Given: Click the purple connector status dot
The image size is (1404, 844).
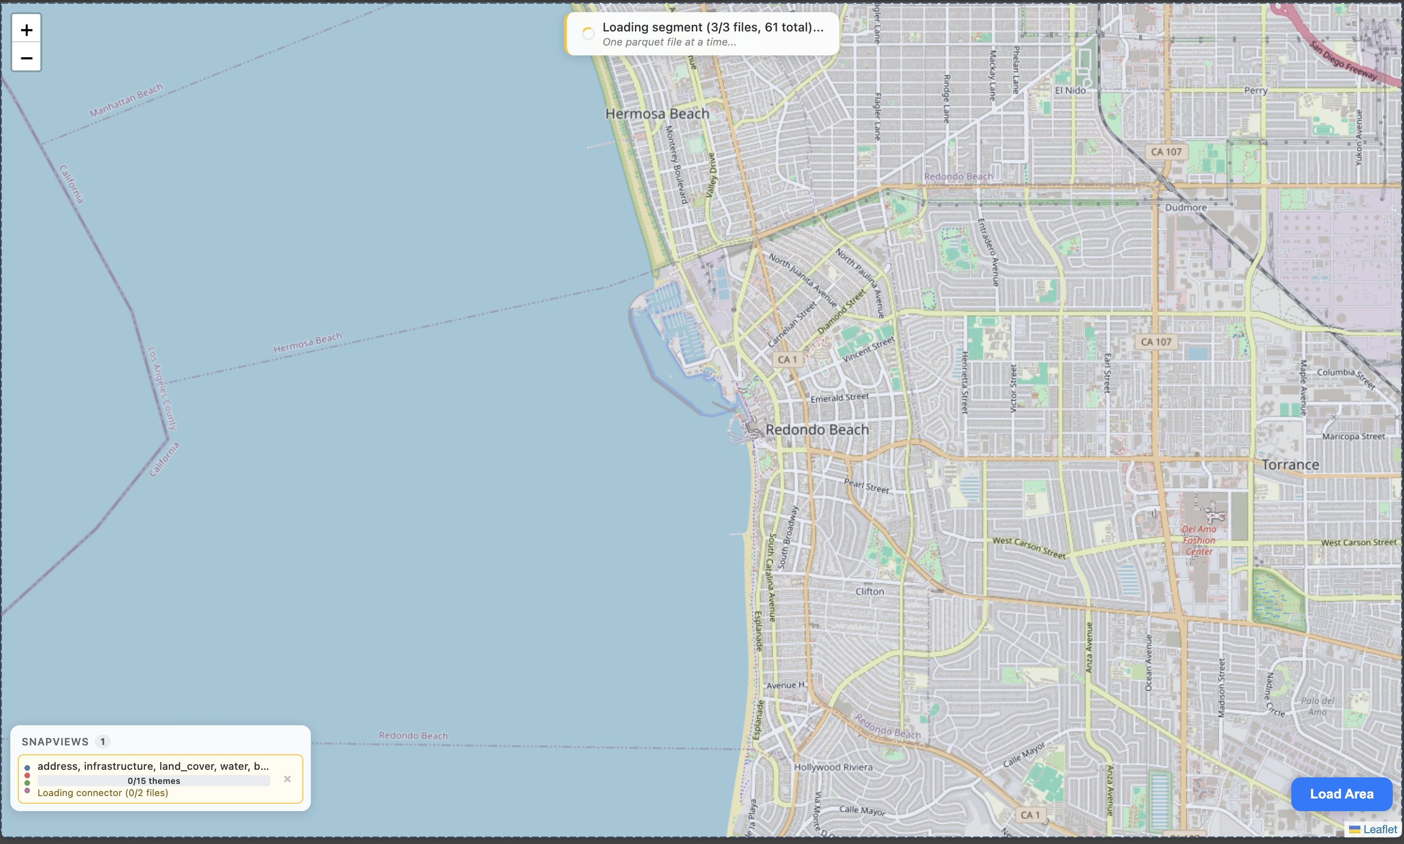Looking at the screenshot, I should 27,790.
